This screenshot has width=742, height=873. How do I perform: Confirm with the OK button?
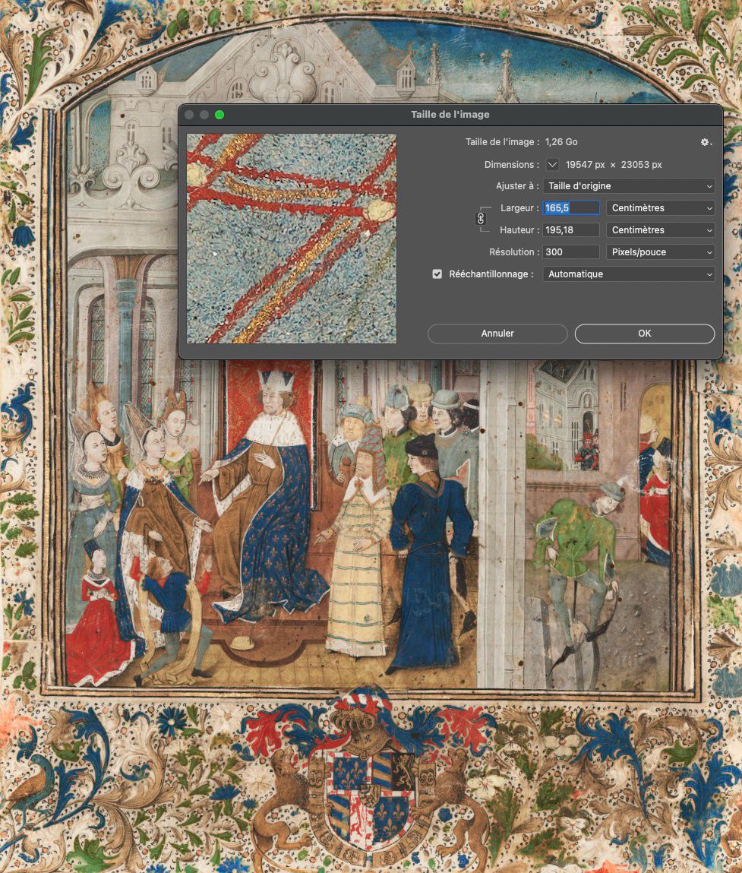[x=644, y=334]
